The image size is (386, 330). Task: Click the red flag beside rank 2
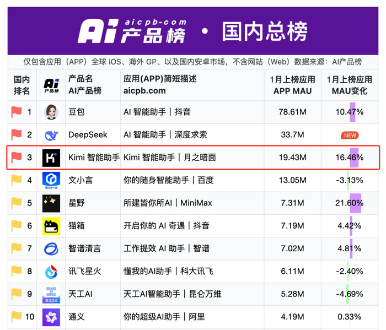[17, 134]
